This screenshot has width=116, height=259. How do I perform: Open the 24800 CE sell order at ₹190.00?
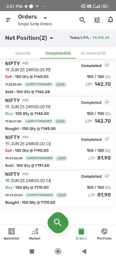click(x=58, y=152)
